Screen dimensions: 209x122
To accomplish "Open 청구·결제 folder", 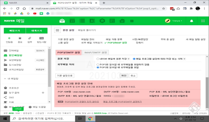I will [x=14, y=93].
